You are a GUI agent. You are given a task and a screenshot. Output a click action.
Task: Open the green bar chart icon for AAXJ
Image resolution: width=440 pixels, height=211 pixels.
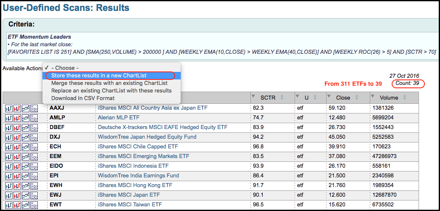tap(9, 108)
